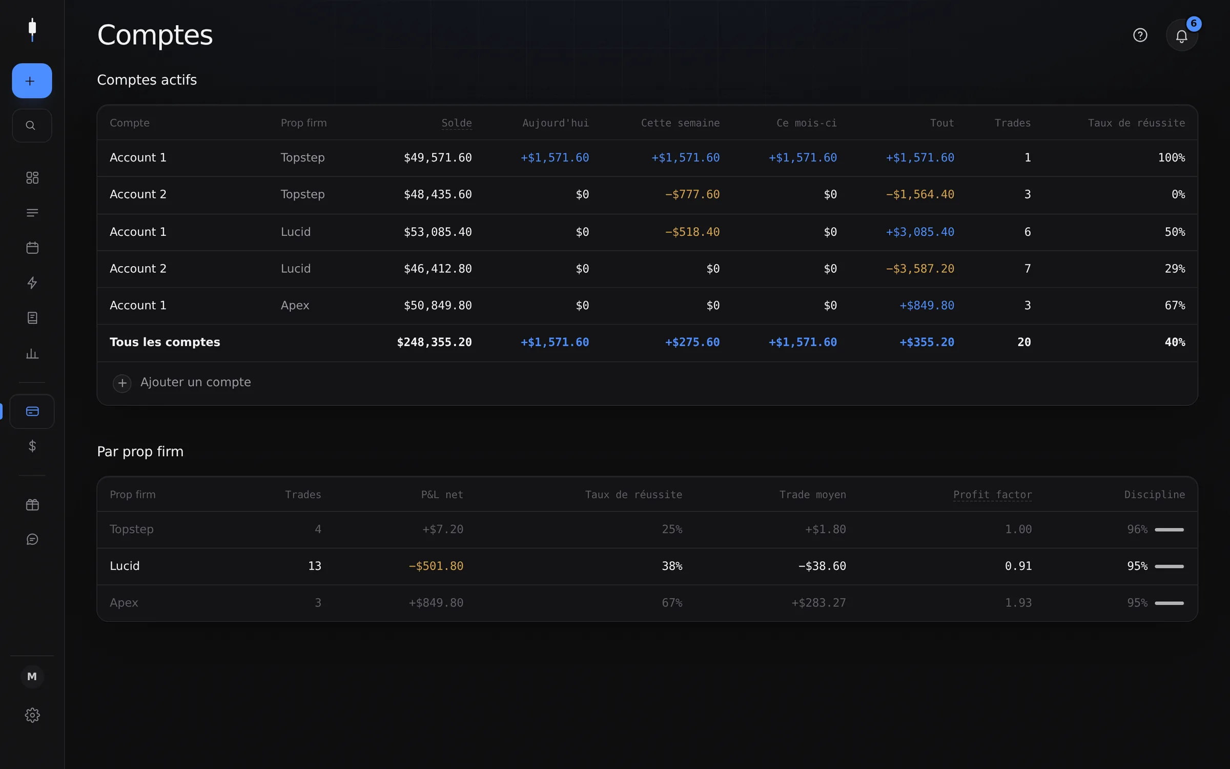Open the calendar icon in sidebar

(32, 248)
